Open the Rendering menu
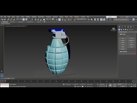Image resolution: width=137 pixels, height=103 pixels. coord(49,17)
